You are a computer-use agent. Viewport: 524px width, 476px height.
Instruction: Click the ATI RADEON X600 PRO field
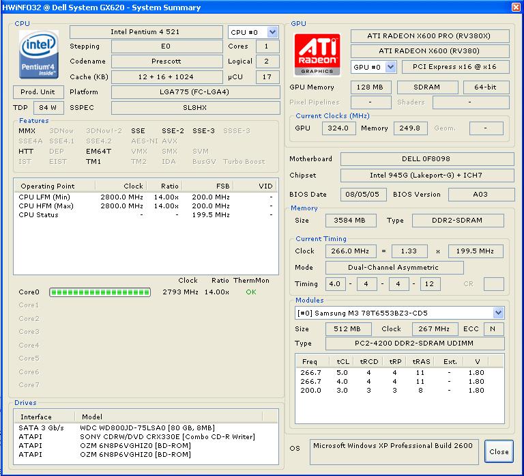(430, 36)
